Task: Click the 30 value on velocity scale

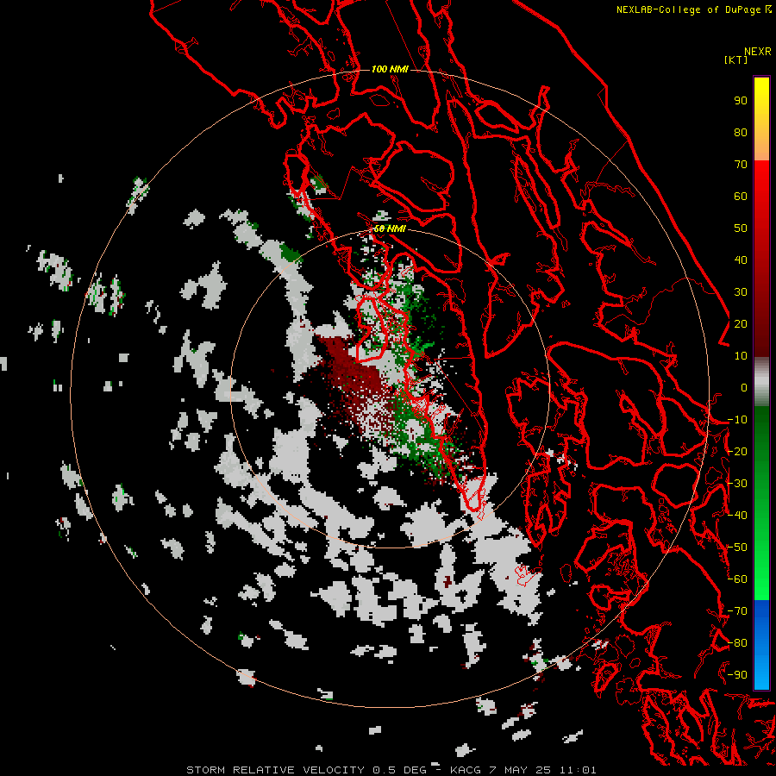Action: click(741, 292)
